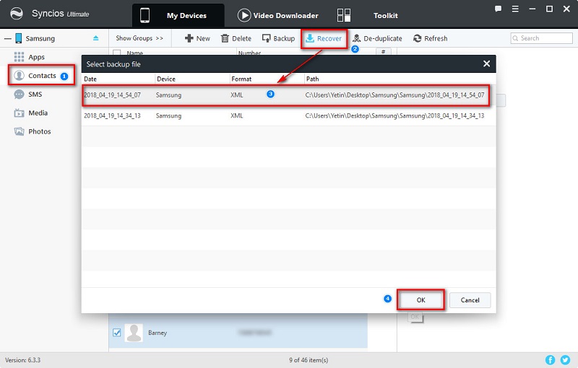Click the New contact button
The width and height of the screenshot is (578, 368).
197,38
